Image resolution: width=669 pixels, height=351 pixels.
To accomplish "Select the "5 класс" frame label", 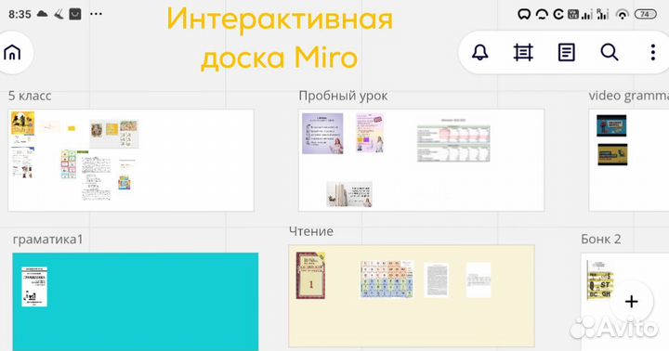I will (x=30, y=96).
